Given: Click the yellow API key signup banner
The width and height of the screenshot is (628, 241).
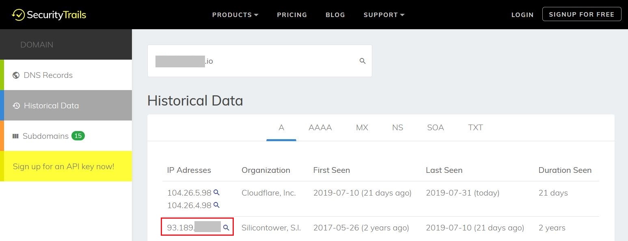Looking at the screenshot, I should (x=64, y=166).
